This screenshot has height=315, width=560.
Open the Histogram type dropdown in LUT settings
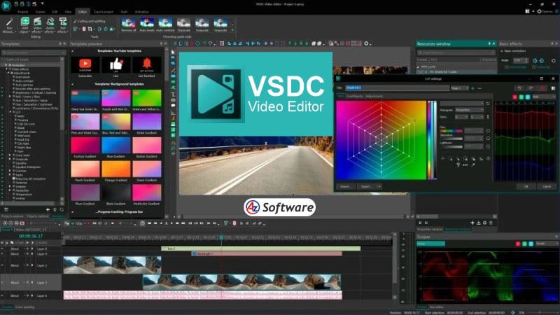coord(469,110)
